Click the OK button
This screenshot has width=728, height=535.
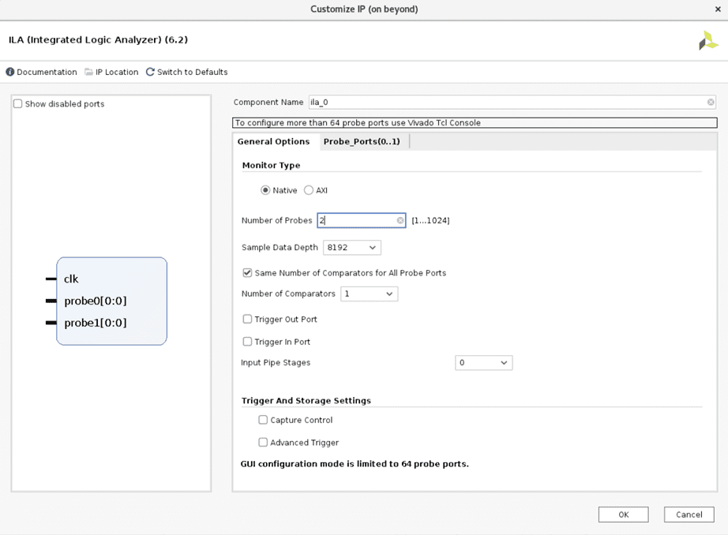click(623, 514)
